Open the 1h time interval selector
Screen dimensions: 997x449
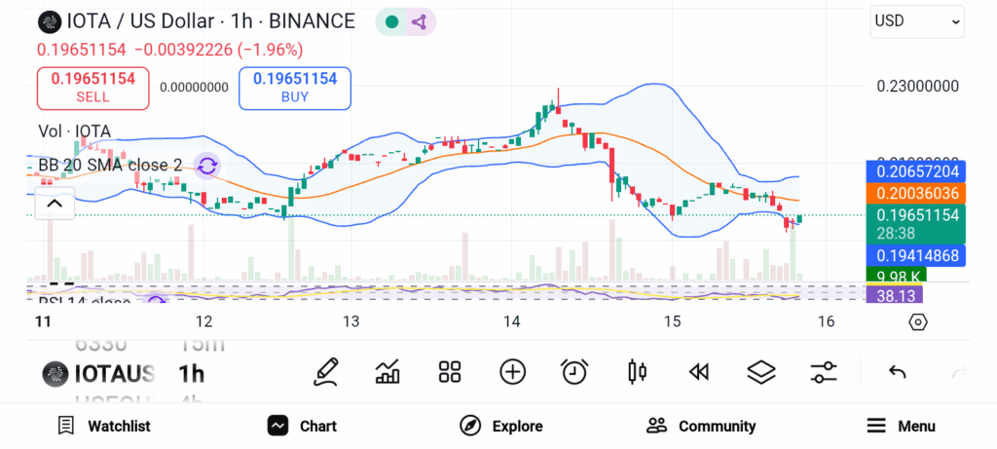coord(192,373)
